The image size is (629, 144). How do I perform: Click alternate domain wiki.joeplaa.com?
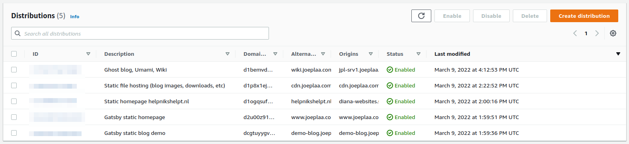point(311,70)
